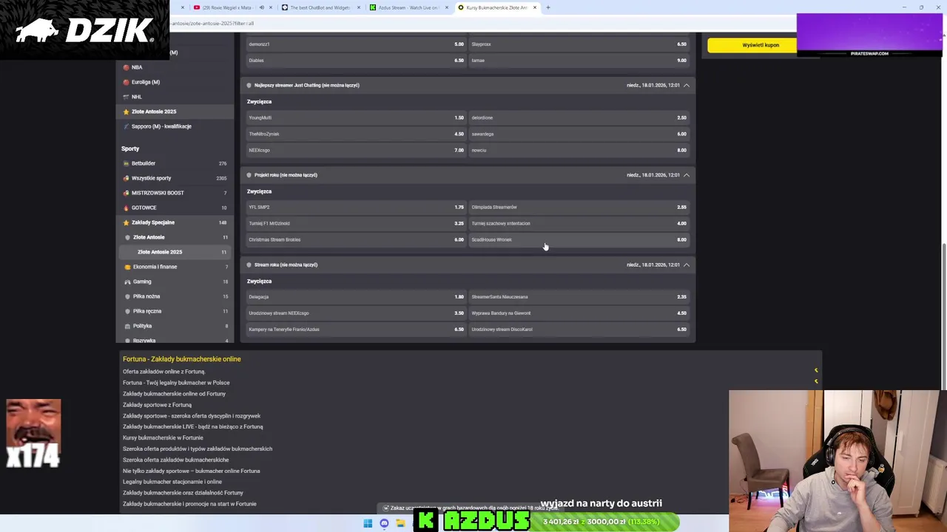Bet on Delegacja at 1.80
This screenshot has height=532, width=947.
[356, 297]
